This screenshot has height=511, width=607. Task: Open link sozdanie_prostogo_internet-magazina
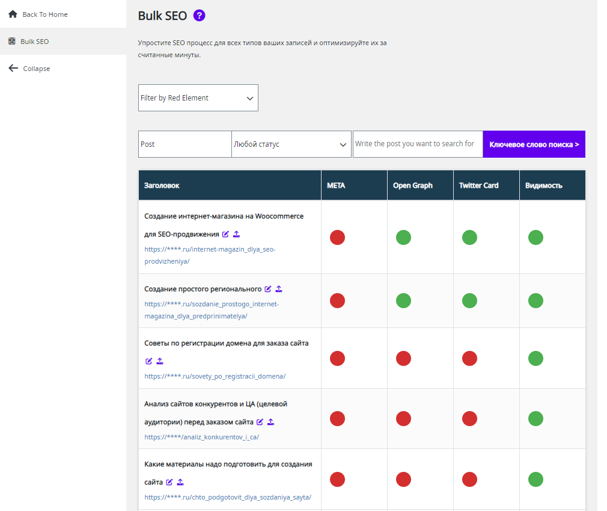(x=212, y=310)
